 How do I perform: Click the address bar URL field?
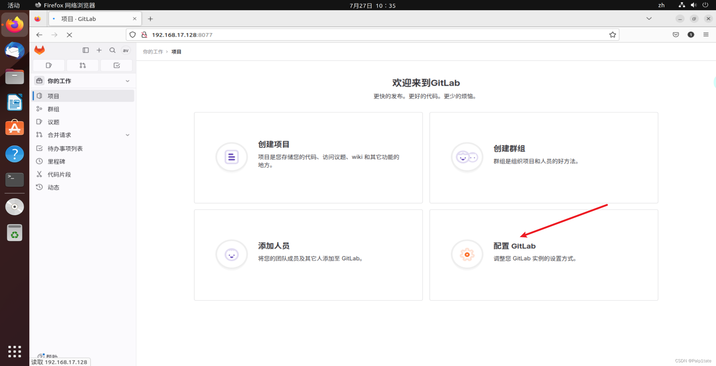pyautogui.click(x=372, y=35)
